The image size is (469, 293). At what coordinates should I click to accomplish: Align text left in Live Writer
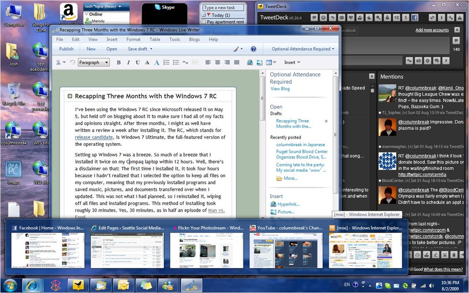click(208, 62)
